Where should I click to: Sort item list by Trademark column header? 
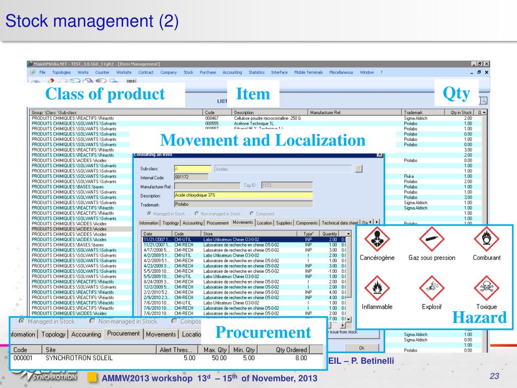[x=423, y=113]
